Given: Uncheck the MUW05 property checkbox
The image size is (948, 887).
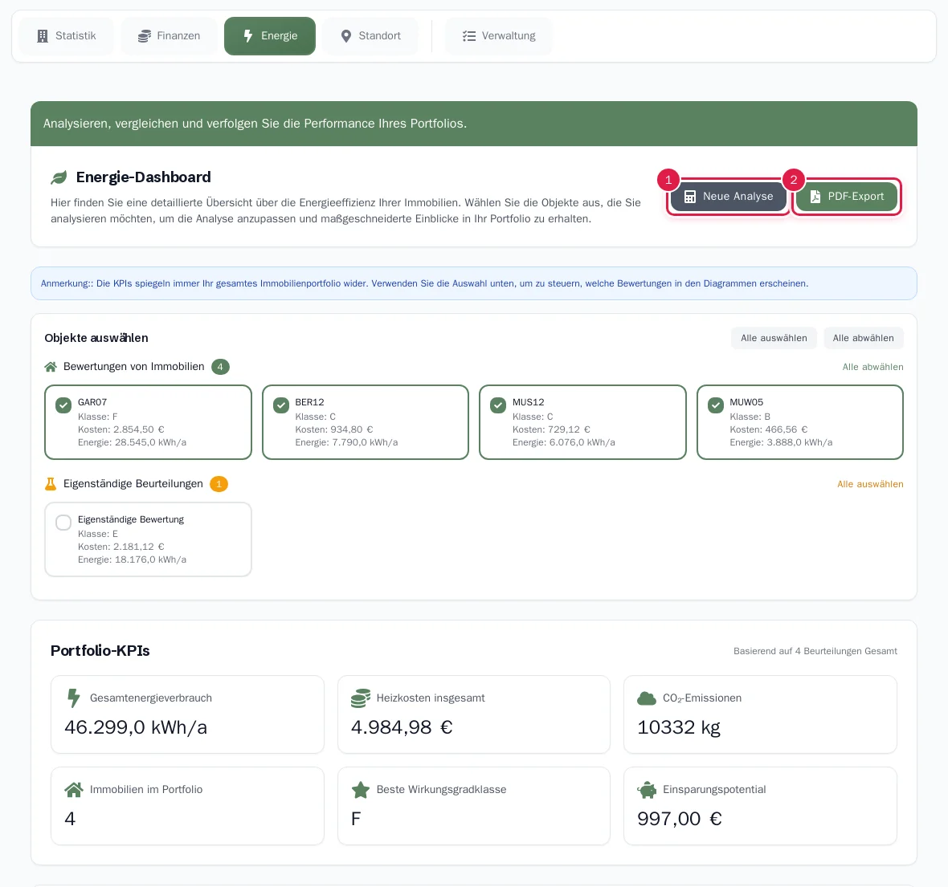Looking at the screenshot, I should 716,405.
